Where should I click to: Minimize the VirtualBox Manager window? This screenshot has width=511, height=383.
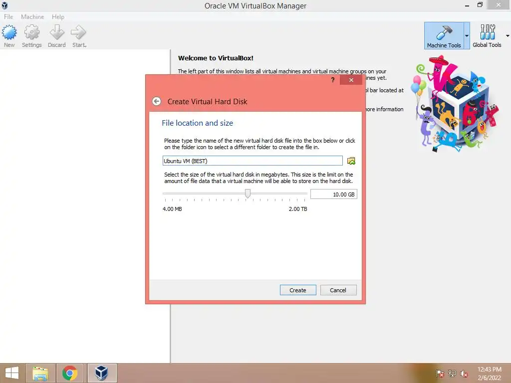(x=467, y=5)
